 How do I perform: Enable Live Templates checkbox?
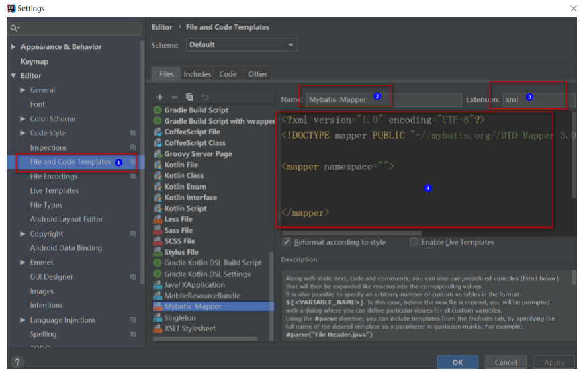[414, 242]
